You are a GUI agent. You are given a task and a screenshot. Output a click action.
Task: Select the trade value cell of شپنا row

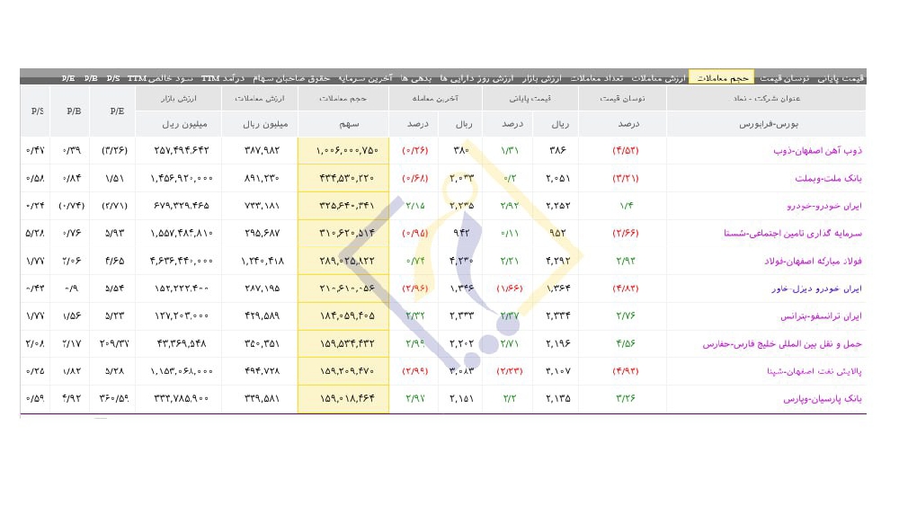(262, 371)
